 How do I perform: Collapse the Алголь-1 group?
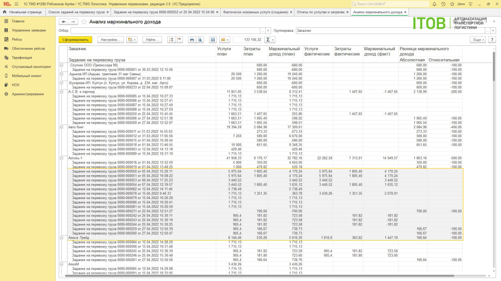[x=62, y=158]
